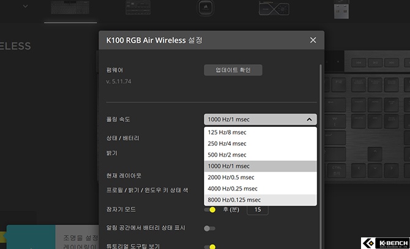Select the graphics card device icon

point(274,9)
